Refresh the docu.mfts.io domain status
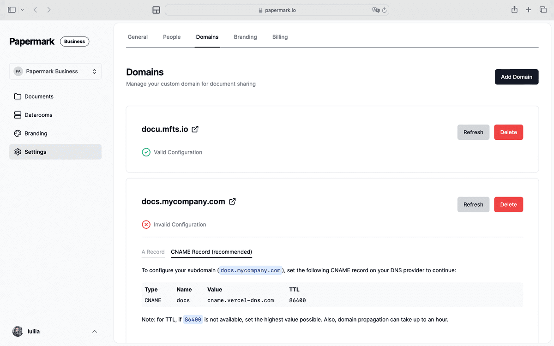This screenshot has width=554, height=346. coord(473,132)
